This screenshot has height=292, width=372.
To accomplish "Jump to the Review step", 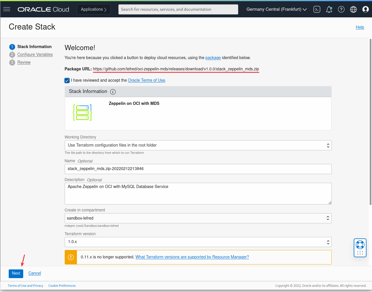I will (x=24, y=62).
